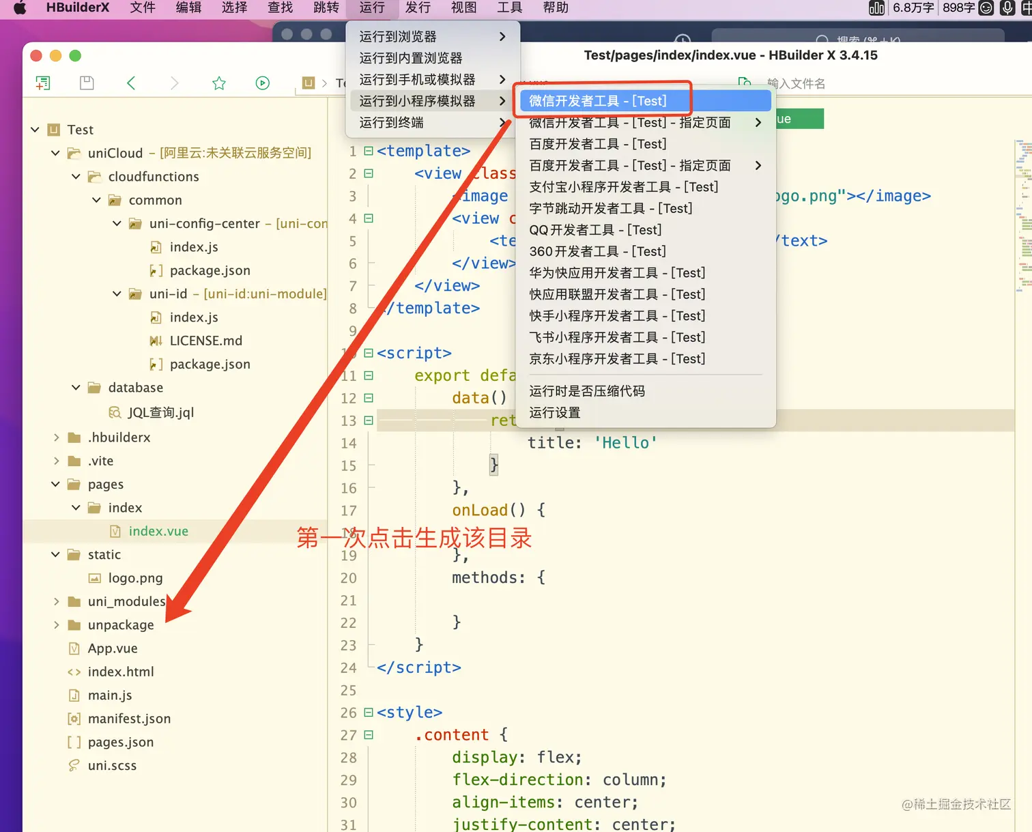
Task: Collapse the static folder
Action: (x=55, y=555)
